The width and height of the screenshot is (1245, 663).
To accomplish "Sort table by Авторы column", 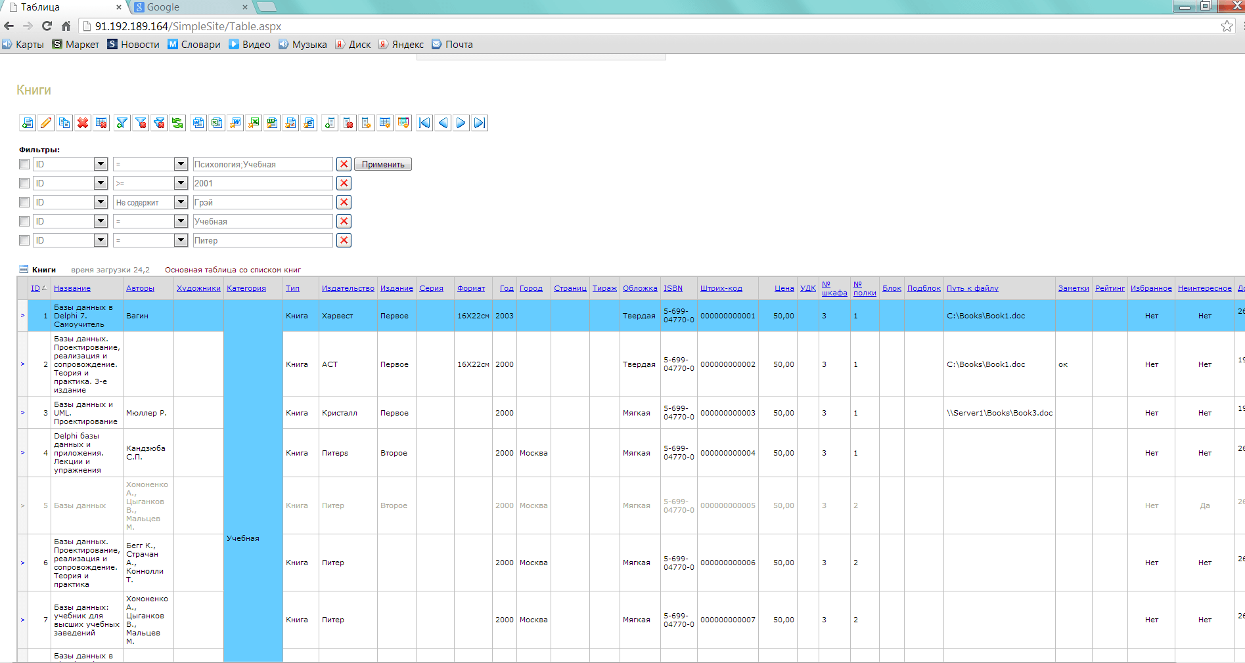I will pos(140,288).
